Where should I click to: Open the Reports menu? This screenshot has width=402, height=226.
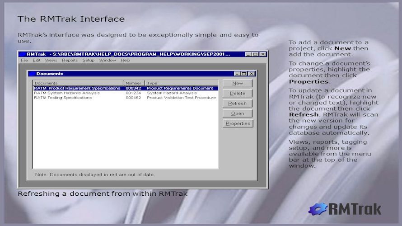pyautogui.click(x=70, y=60)
